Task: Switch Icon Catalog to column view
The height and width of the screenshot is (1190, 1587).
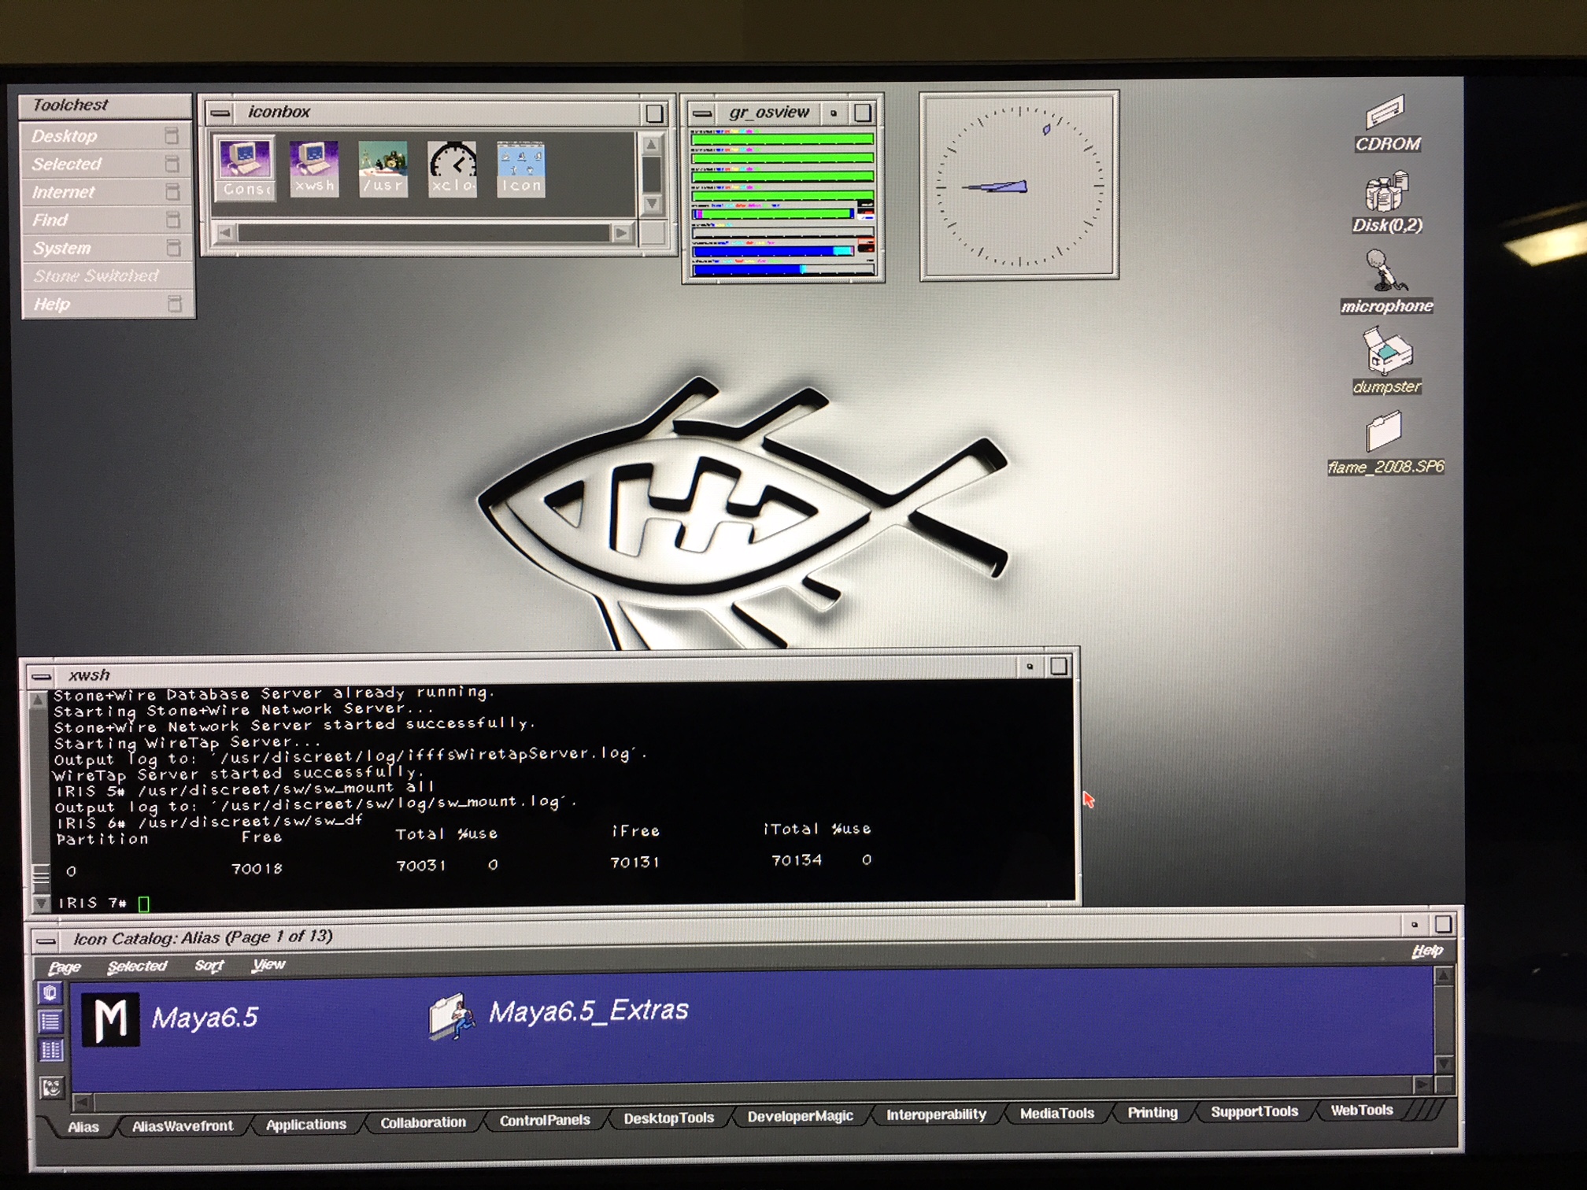Action: [x=50, y=1050]
